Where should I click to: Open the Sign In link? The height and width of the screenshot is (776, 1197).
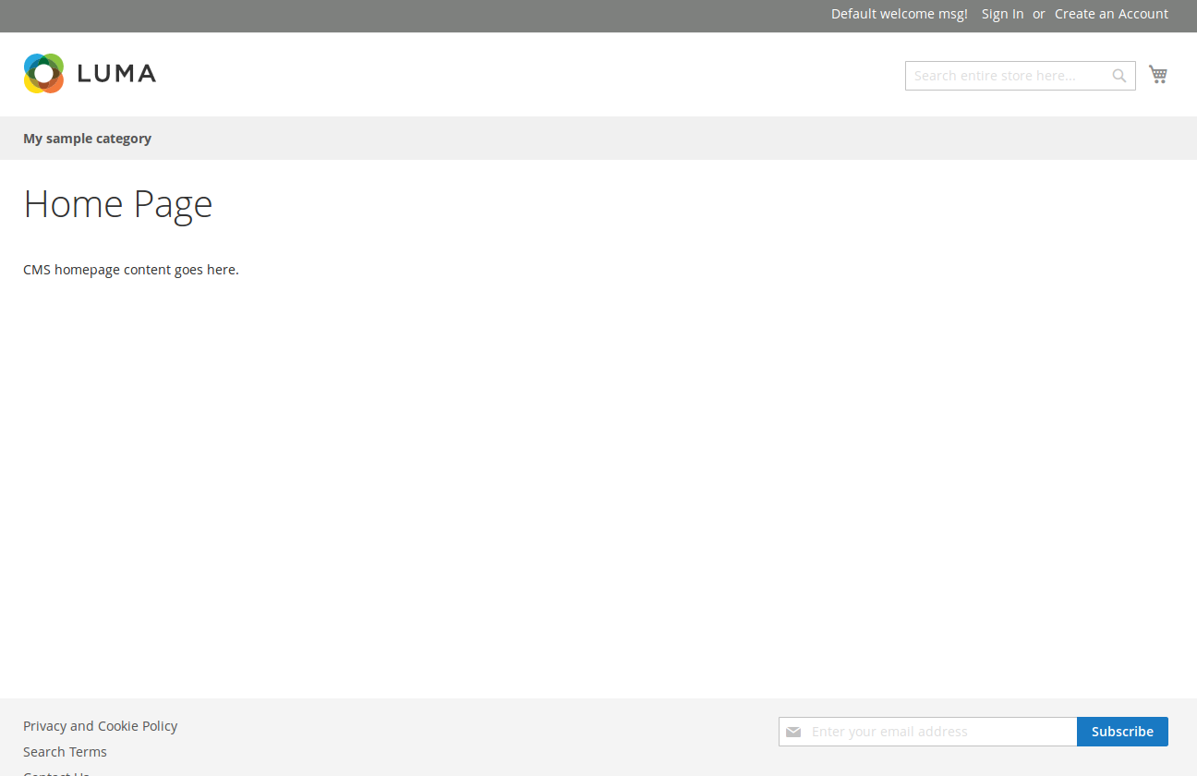pyautogui.click(x=1002, y=14)
